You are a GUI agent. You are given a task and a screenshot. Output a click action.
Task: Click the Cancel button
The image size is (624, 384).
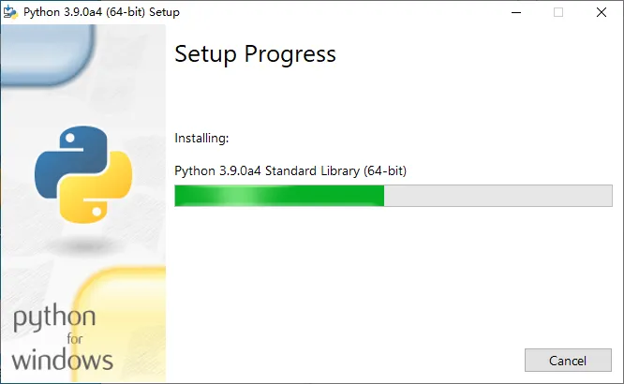[x=568, y=361]
